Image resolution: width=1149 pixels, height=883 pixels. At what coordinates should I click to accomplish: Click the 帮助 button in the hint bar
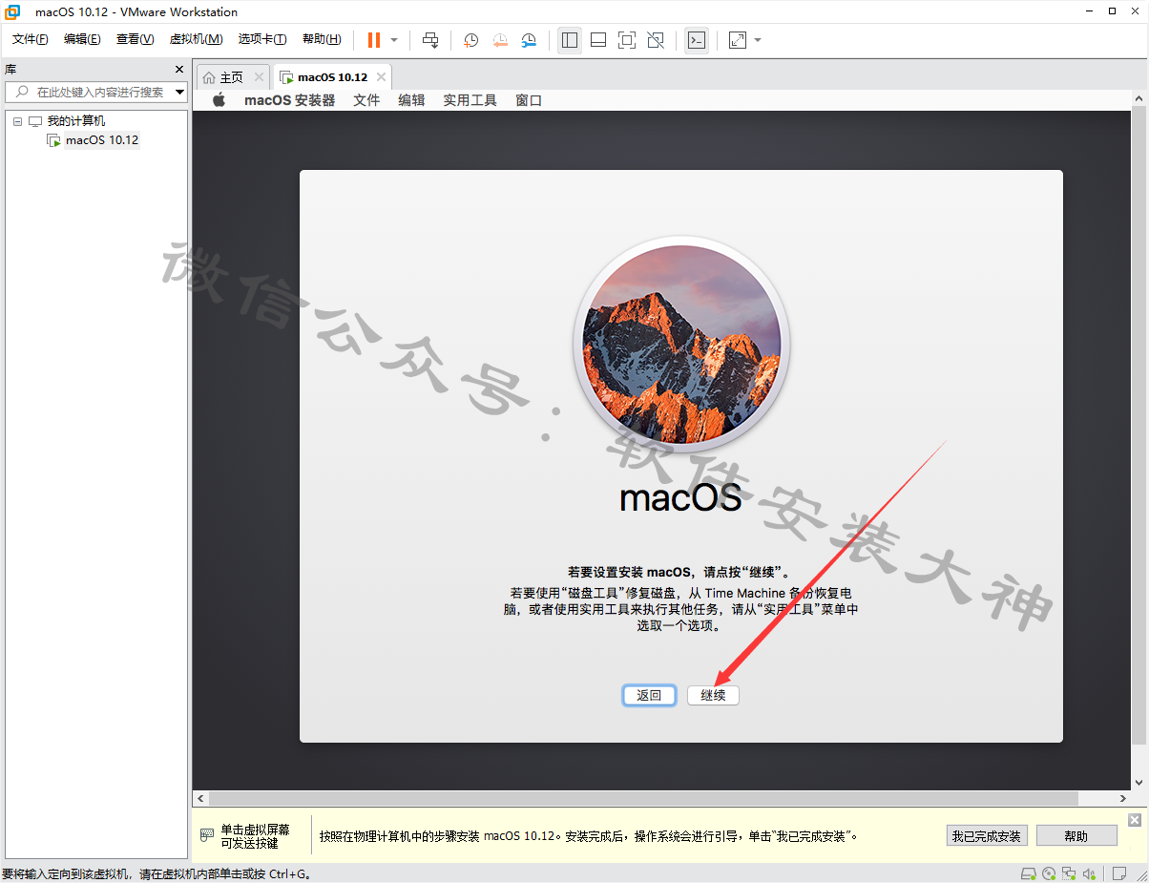tap(1076, 836)
